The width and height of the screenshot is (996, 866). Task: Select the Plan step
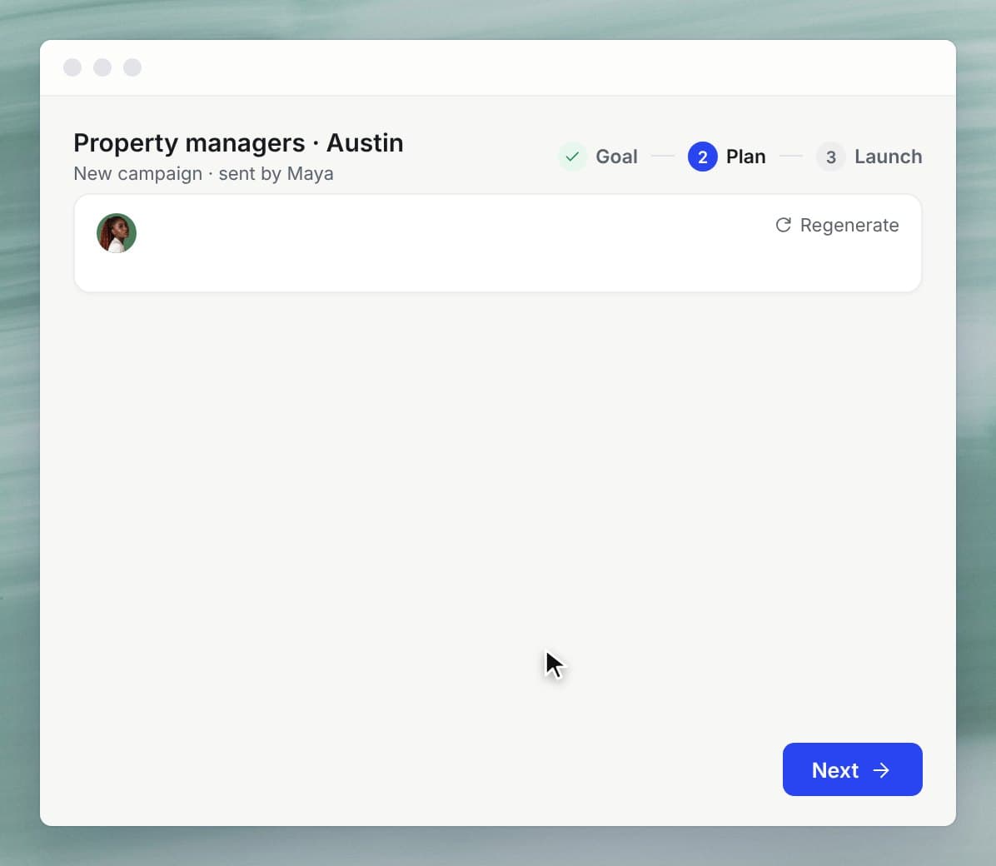click(x=727, y=157)
